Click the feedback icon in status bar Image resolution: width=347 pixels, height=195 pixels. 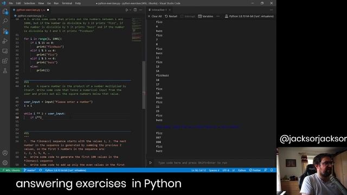266,170
